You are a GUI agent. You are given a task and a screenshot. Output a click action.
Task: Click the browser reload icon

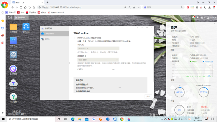click(21, 7)
